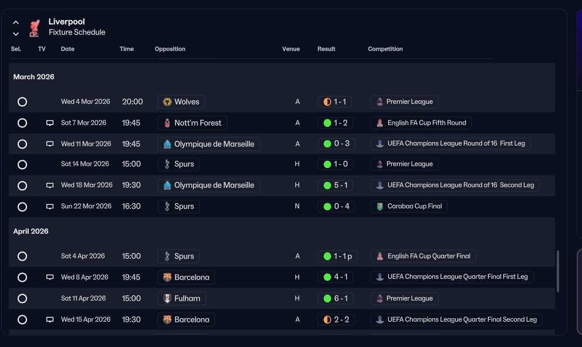Click the Wolves badge icon
Screen dimensions: 582x347
tap(167, 102)
